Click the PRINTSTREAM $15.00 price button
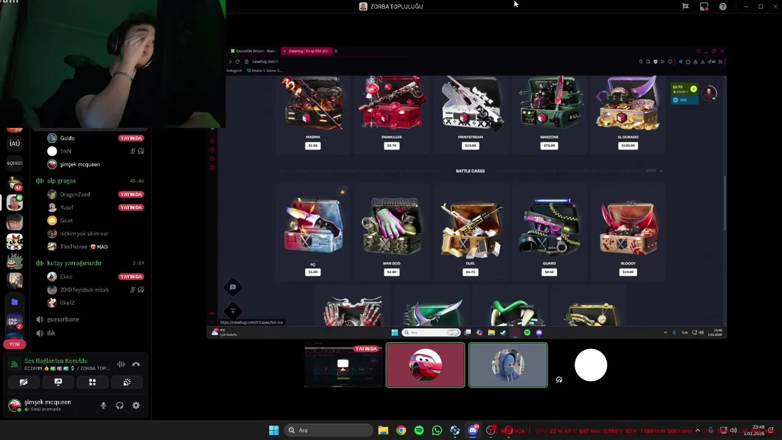The height and width of the screenshot is (440, 782). 470,145
